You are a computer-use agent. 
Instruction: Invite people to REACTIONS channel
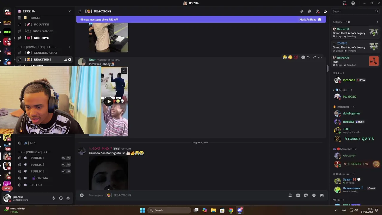coord(65,59)
